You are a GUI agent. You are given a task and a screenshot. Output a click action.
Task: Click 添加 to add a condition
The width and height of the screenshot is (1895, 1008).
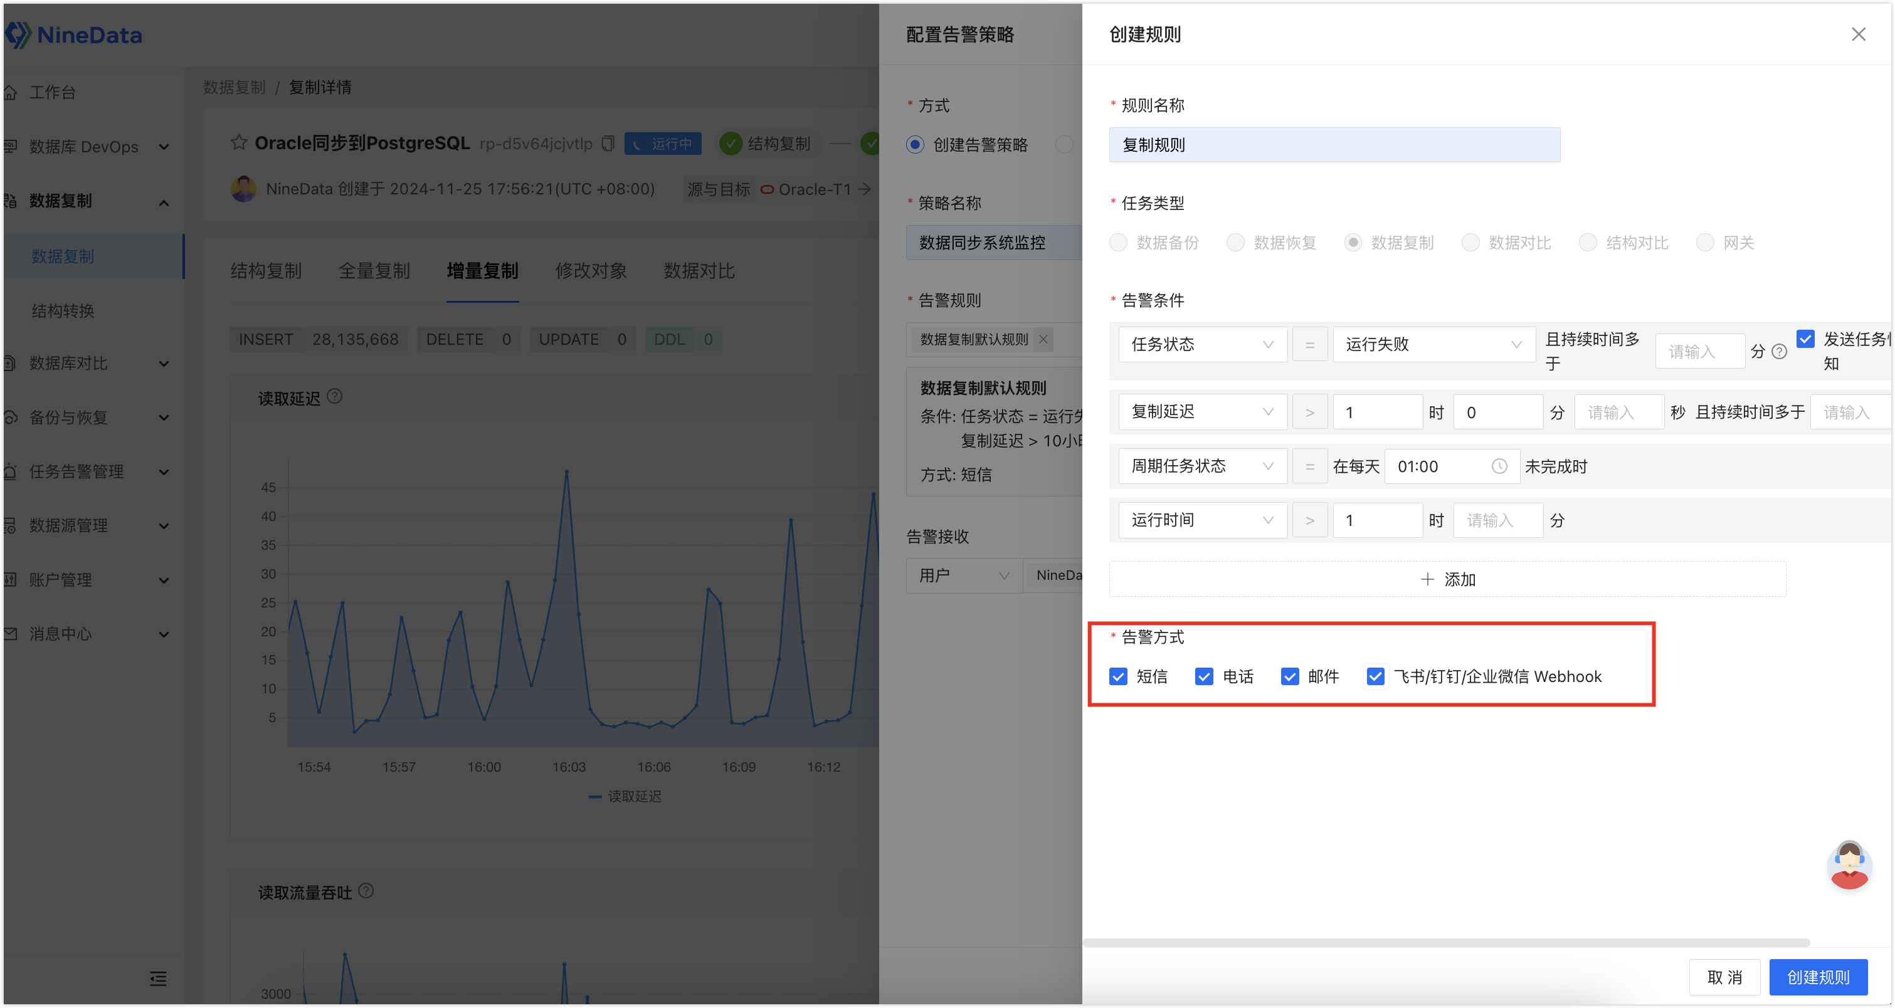[1447, 579]
